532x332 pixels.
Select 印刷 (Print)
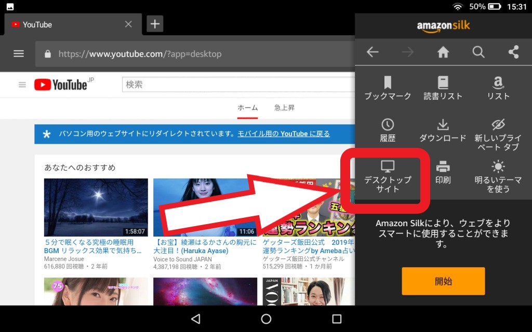click(x=443, y=172)
